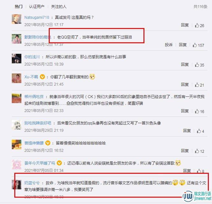Switch to the 认证用户 tab

(x=37, y=6)
